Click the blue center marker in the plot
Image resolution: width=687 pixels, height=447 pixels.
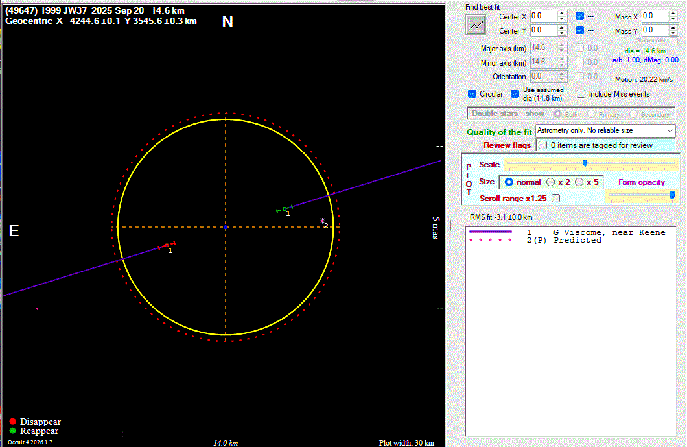tap(225, 227)
